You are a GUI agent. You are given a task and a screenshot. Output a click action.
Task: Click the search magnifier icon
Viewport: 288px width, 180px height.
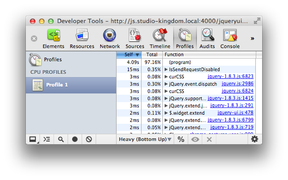[x=61, y=139]
